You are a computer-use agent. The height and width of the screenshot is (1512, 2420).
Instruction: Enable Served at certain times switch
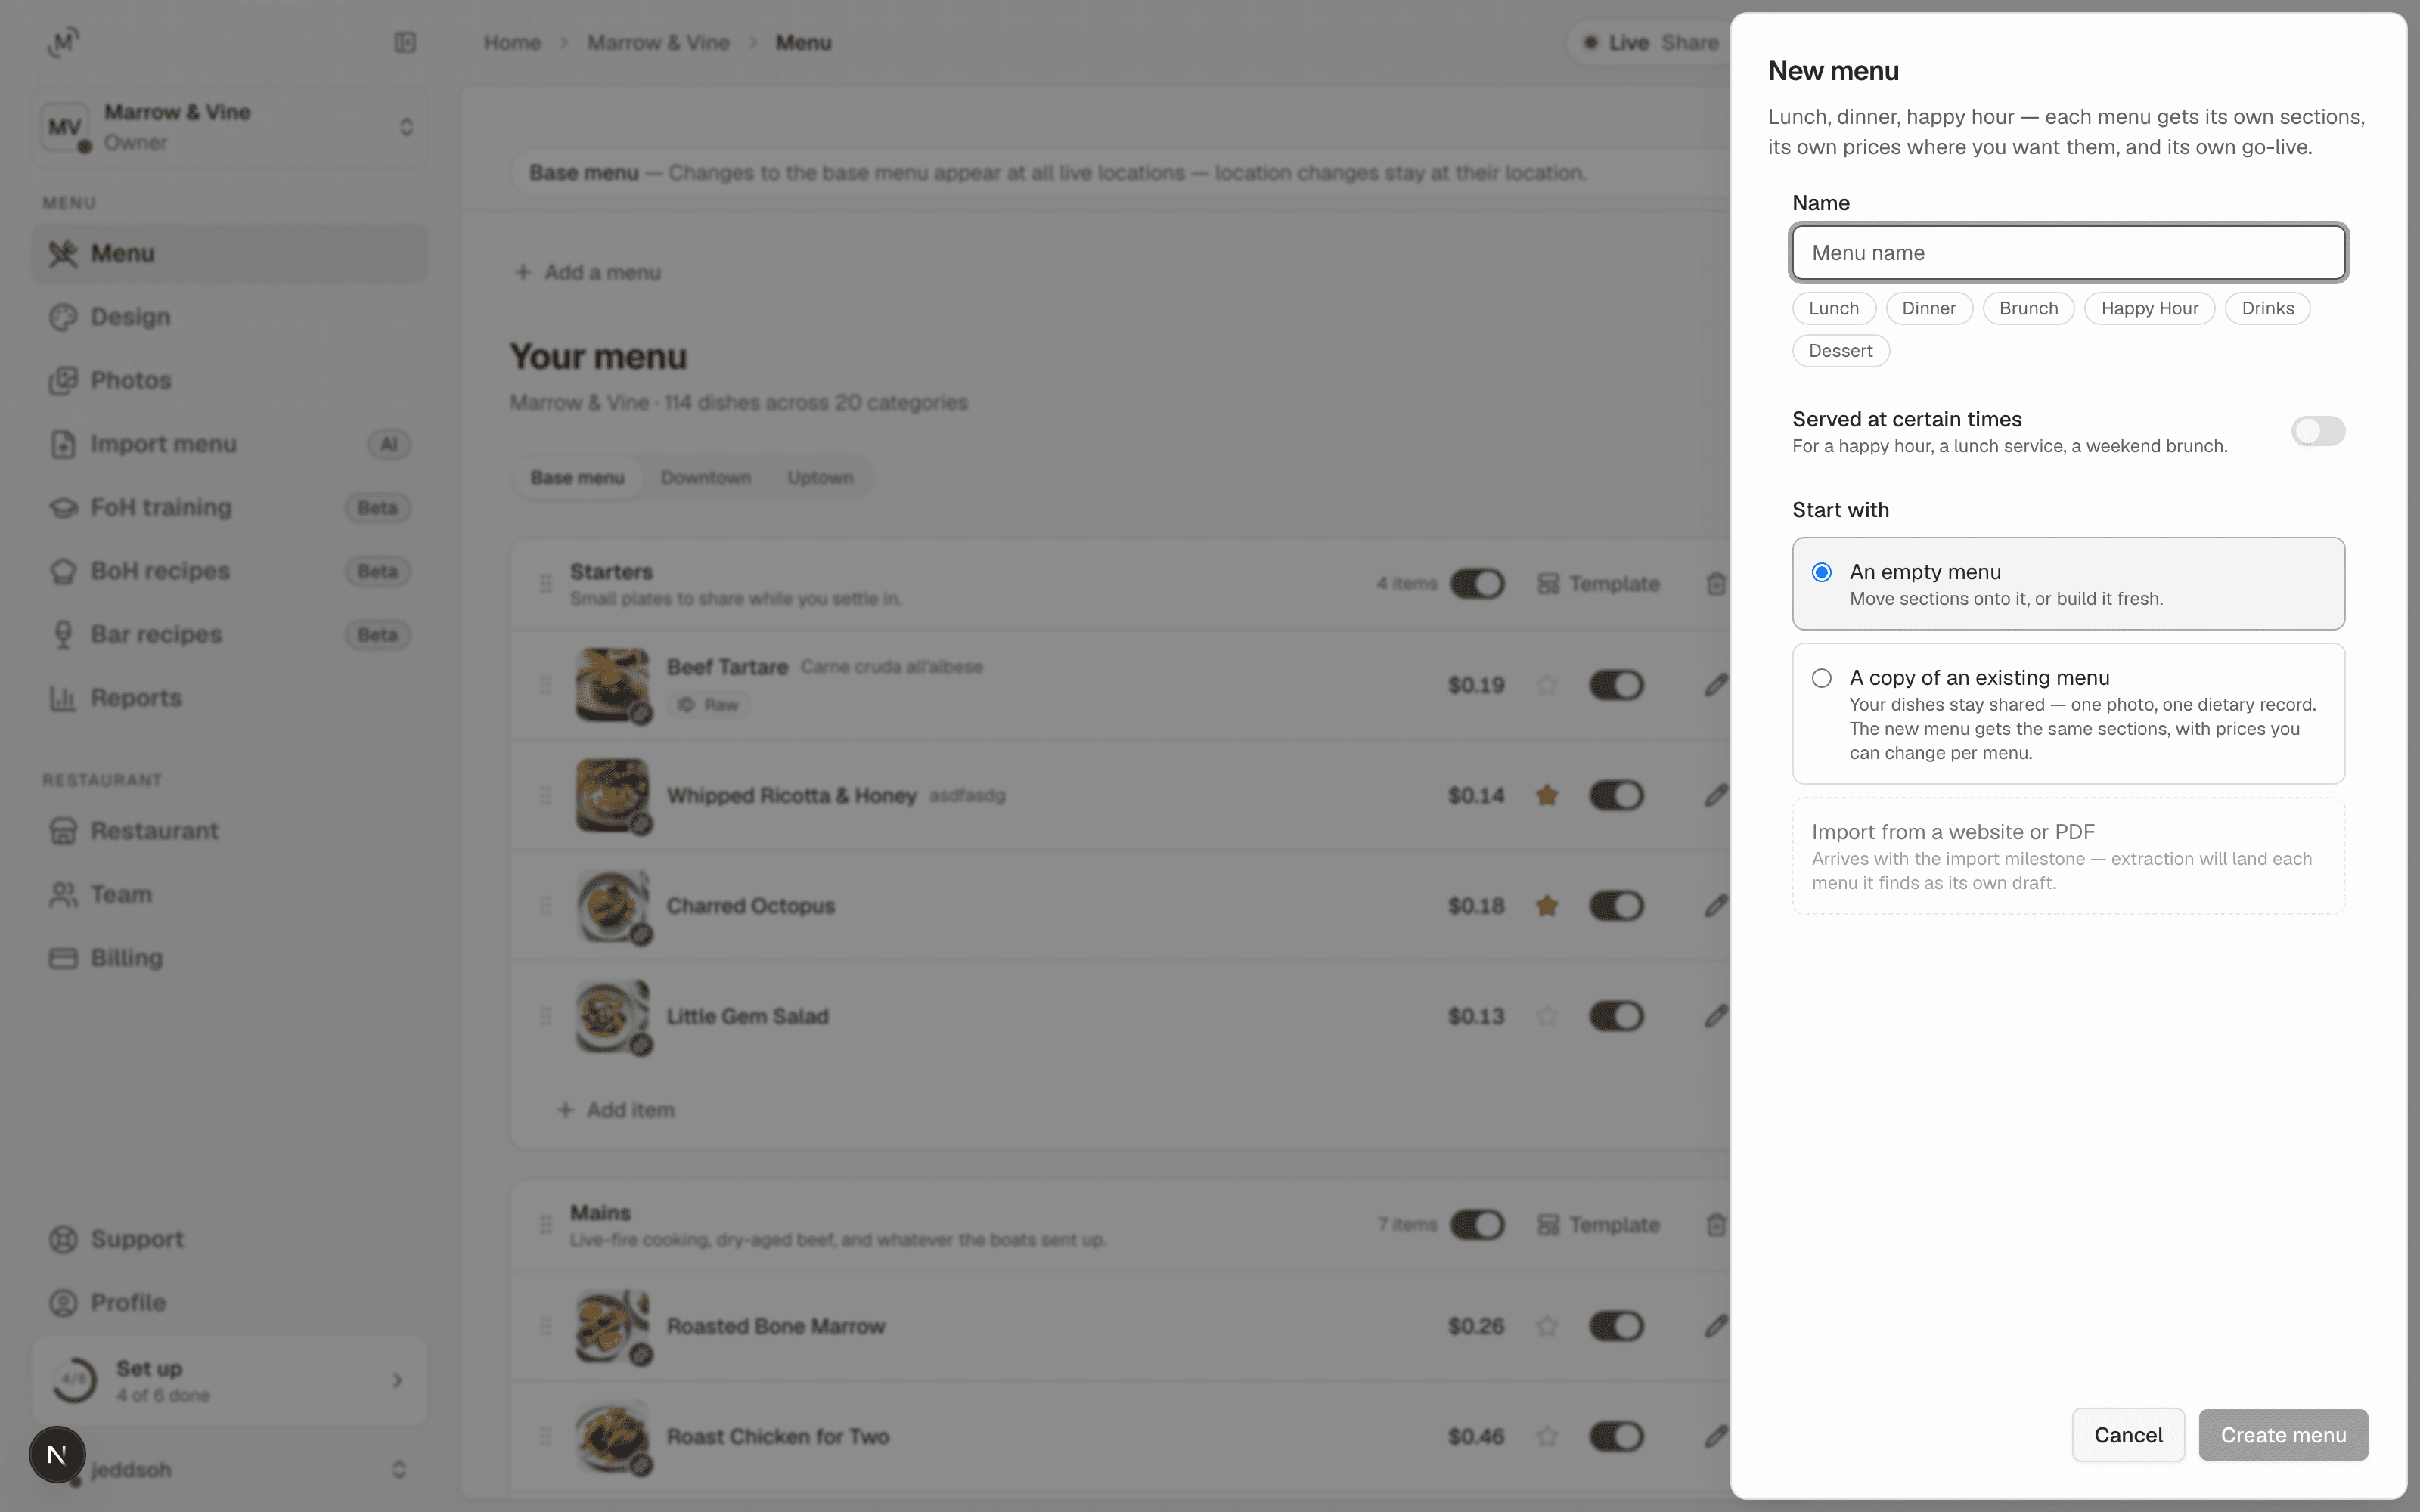point(2318,431)
